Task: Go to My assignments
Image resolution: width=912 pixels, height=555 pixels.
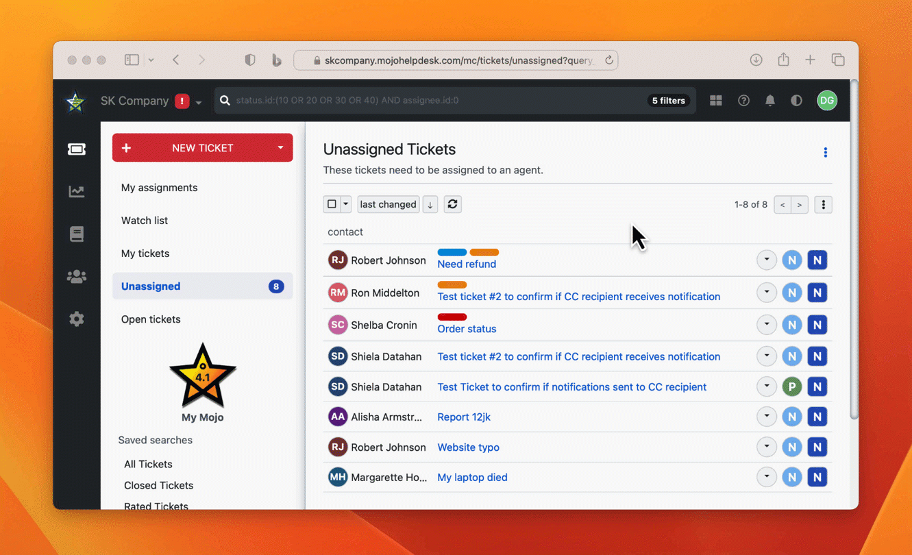Action: [159, 188]
